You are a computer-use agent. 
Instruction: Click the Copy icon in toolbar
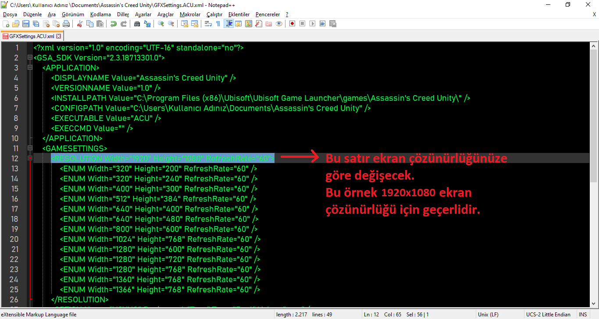pyautogui.click(x=89, y=24)
